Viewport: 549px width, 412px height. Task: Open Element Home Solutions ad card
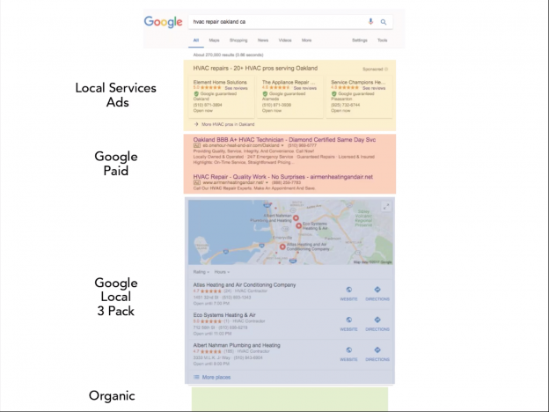click(x=222, y=97)
